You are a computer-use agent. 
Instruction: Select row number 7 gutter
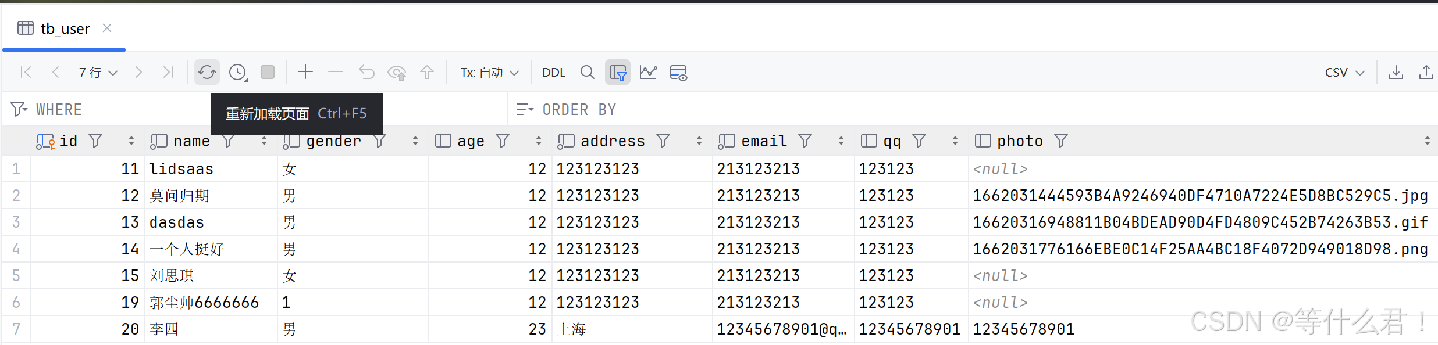pyautogui.click(x=16, y=329)
